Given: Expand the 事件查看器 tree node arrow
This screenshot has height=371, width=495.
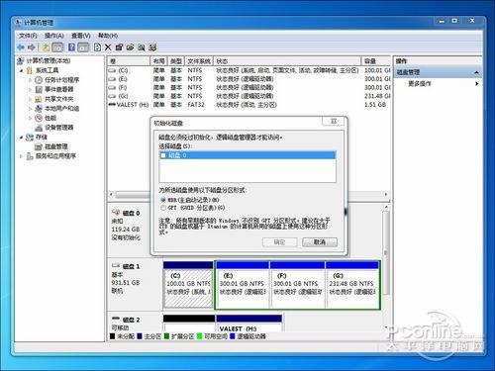Looking at the screenshot, I should (30, 89).
